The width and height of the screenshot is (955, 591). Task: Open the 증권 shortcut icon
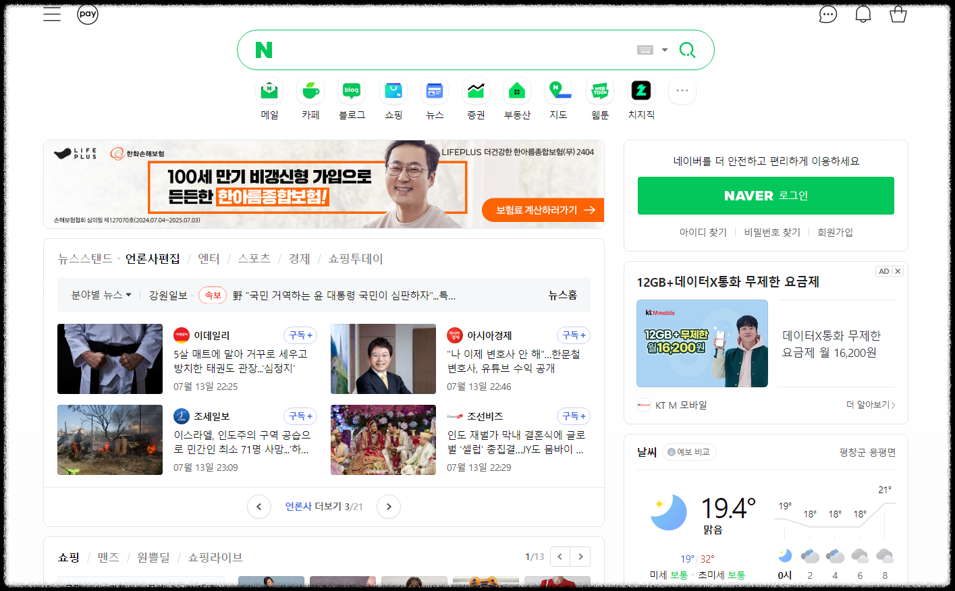coord(476,90)
